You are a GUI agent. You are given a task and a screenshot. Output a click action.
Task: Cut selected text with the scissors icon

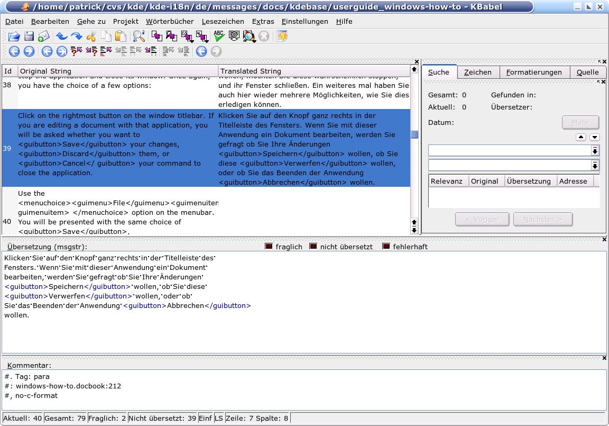(x=91, y=37)
